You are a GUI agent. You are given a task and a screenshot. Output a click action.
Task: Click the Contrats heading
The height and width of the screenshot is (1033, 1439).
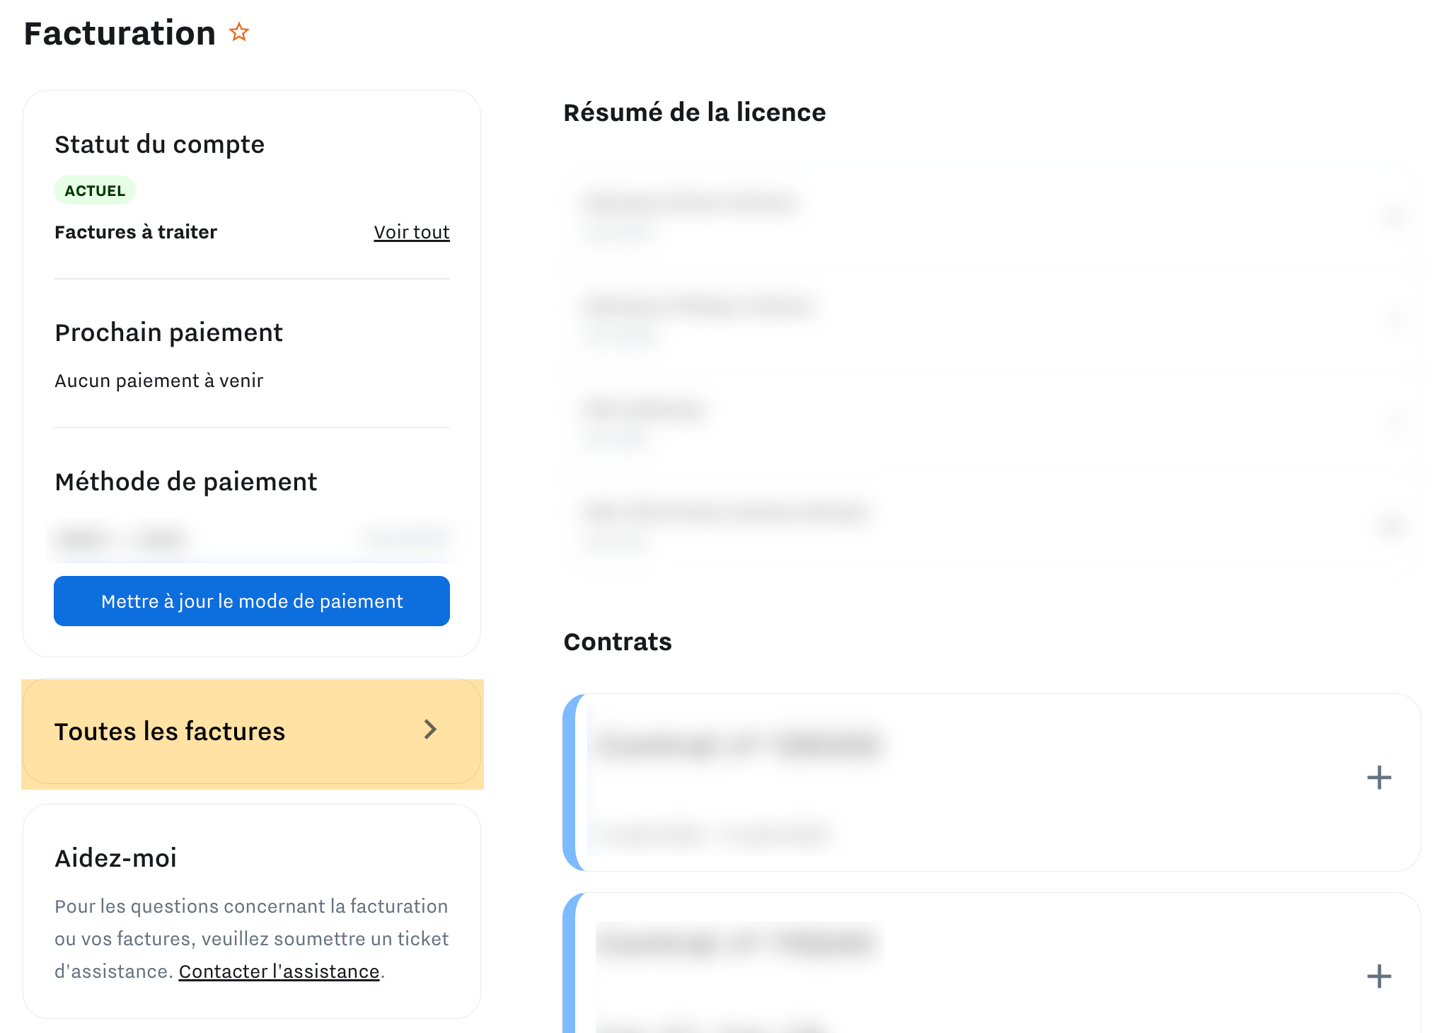tap(618, 642)
